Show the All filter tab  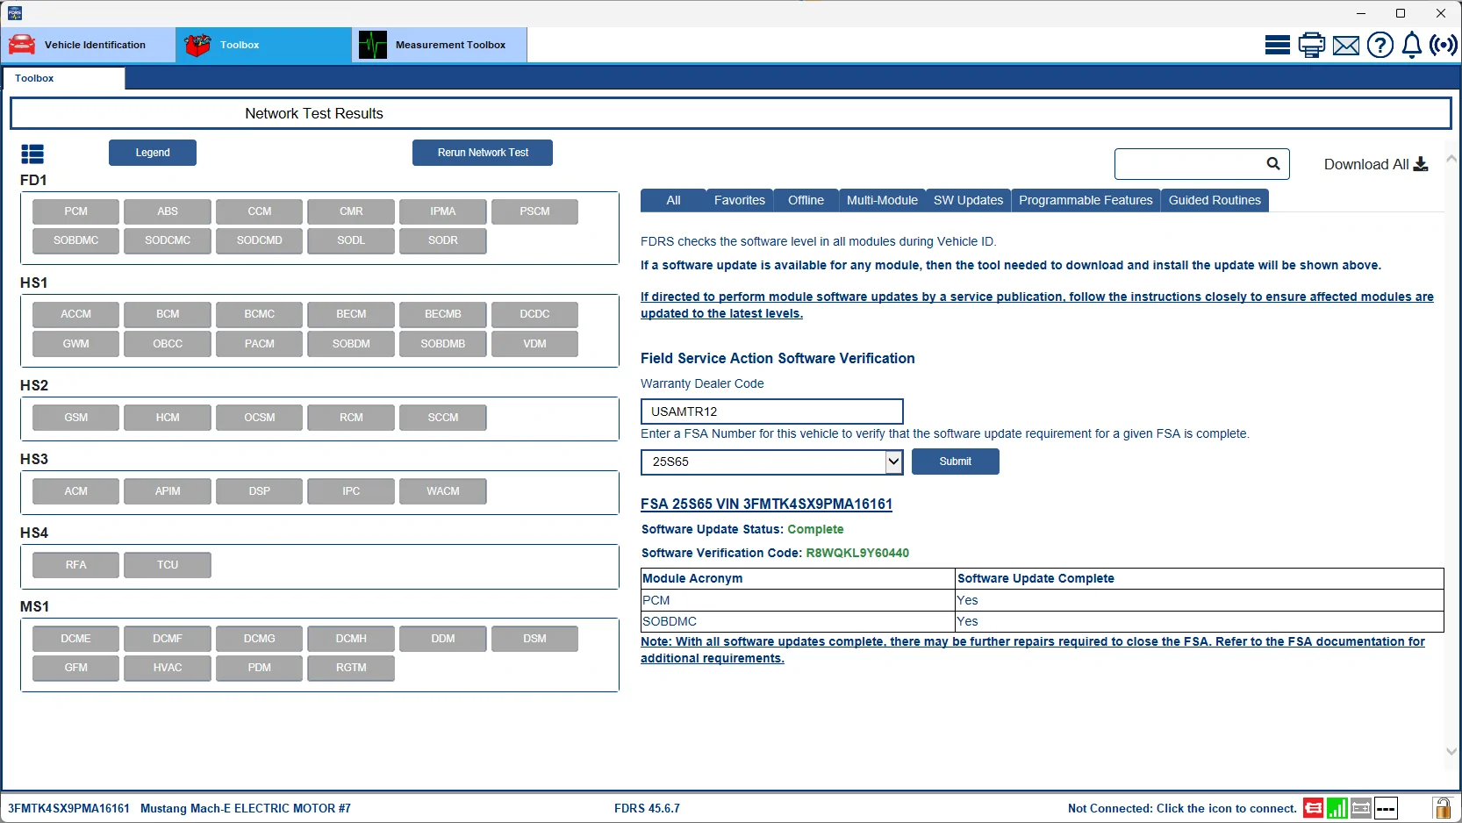[673, 200]
